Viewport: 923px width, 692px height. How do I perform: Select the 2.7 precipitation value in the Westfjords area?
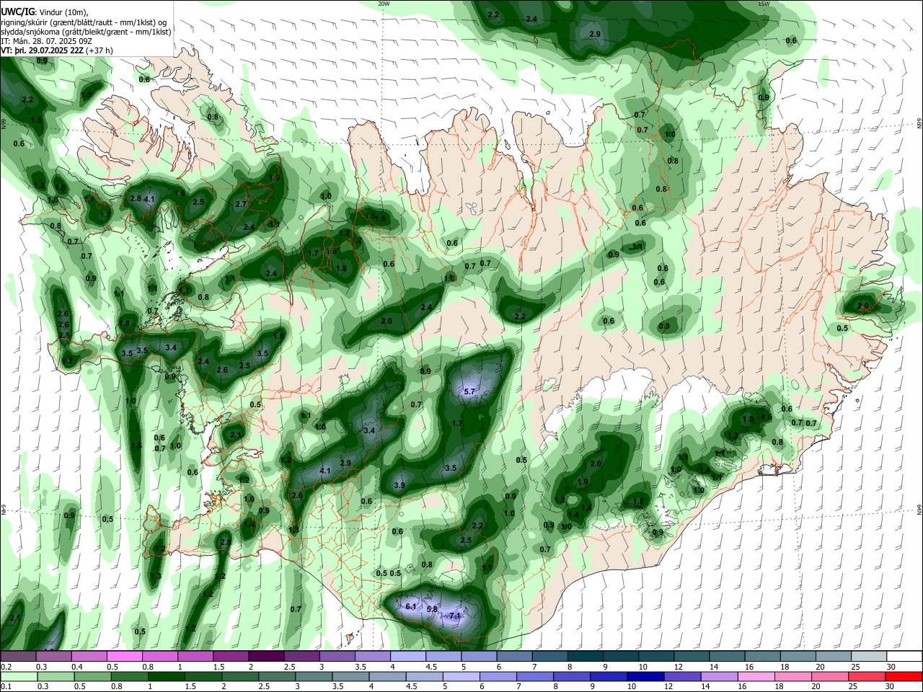tap(241, 204)
